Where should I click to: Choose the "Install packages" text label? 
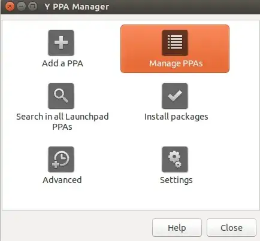(176, 117)
